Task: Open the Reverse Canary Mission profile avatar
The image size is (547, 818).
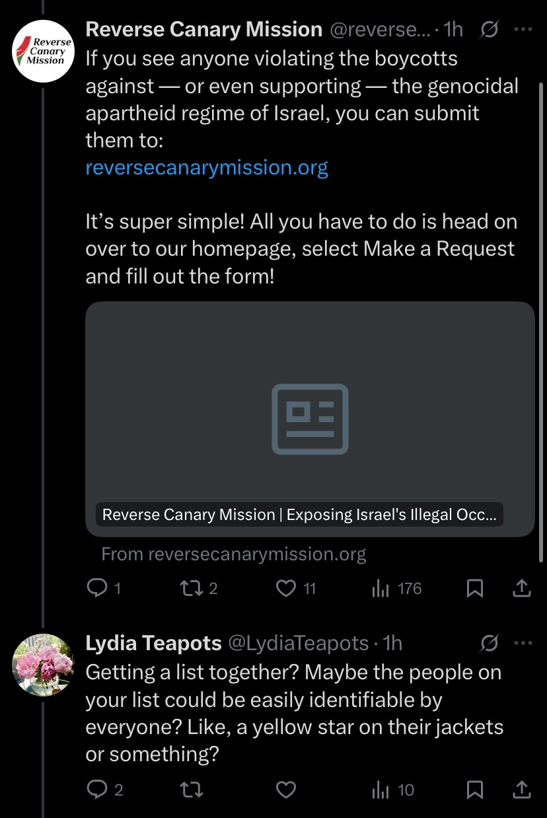Action: [x=44, y=50]
